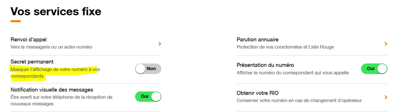Viewport: 410px width, 112px height.
Task: Enable the Secret permanent switch
Action: click(148, 69)
